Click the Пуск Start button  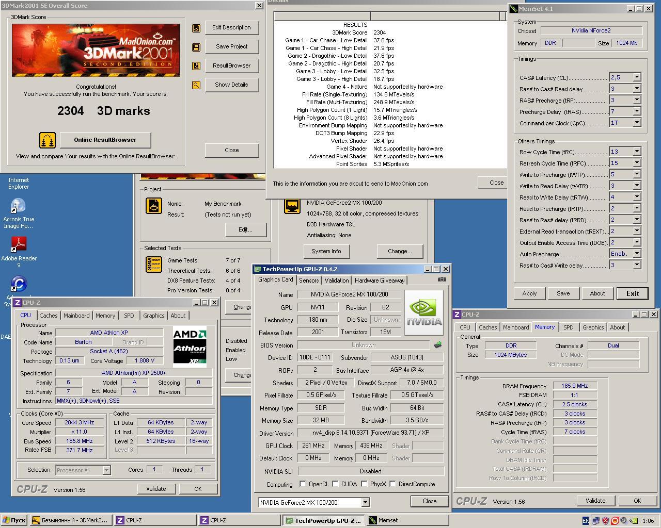click(x=14, y=521)
